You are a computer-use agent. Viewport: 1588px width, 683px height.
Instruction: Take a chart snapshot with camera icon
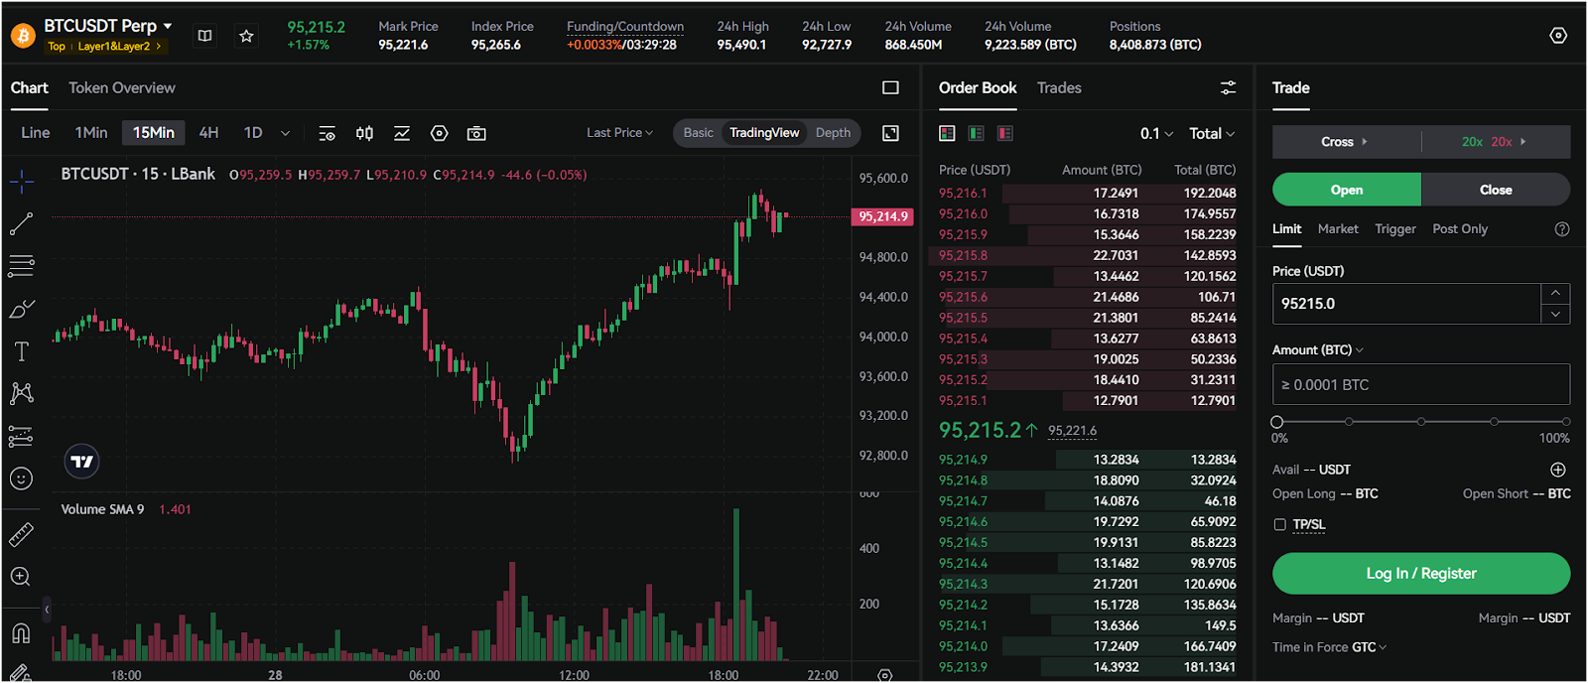tap(476, 133)
